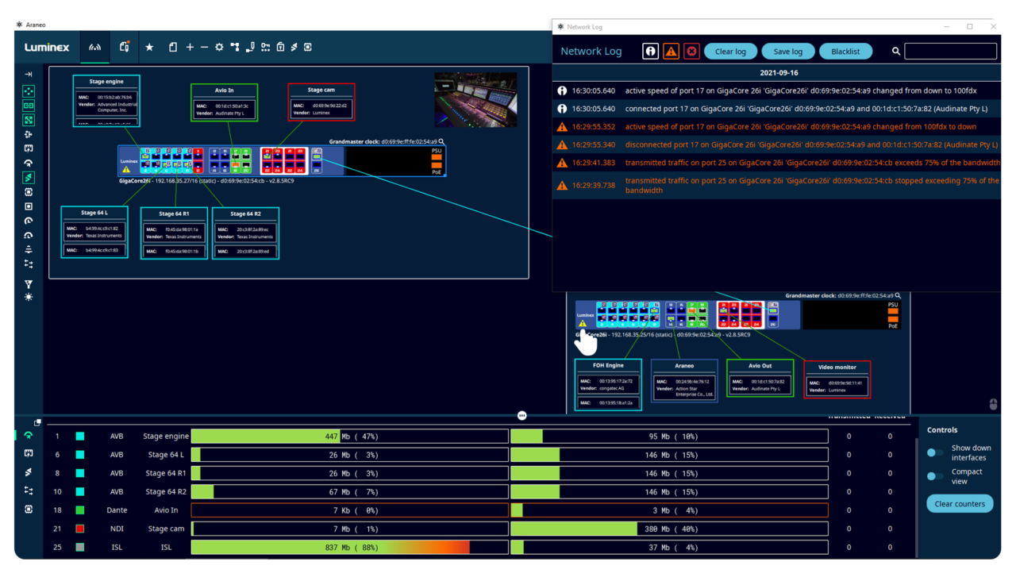Click the filter funnel icon in left sidebar

(29, 284)
